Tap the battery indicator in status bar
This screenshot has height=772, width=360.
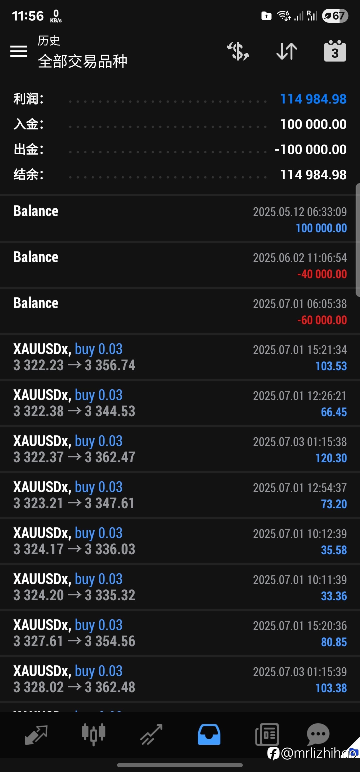tap(335, 16)
